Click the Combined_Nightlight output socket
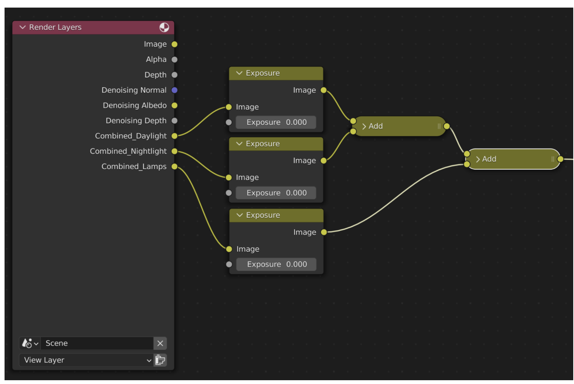 tap(174, 151)
